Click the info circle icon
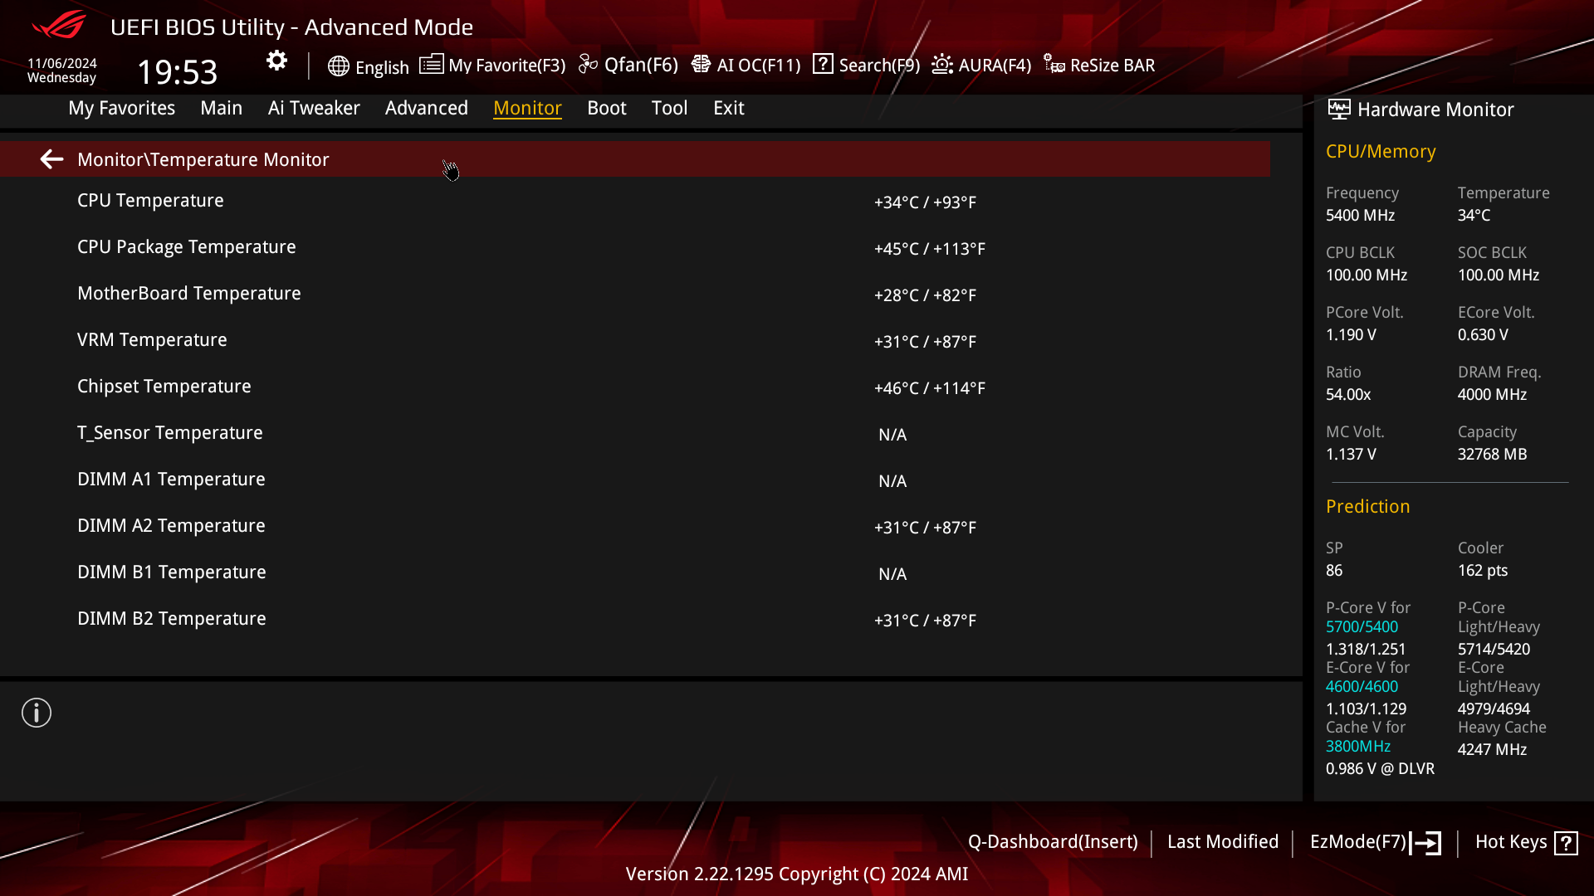 [37, 713]
